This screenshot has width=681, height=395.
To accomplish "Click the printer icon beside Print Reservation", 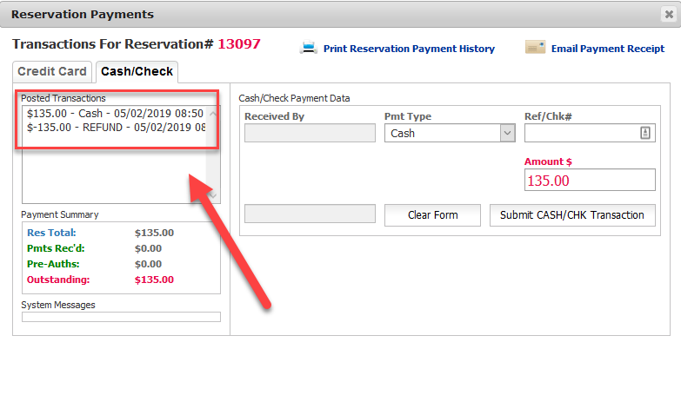I will pyautogui.click(x=308, y=49).
